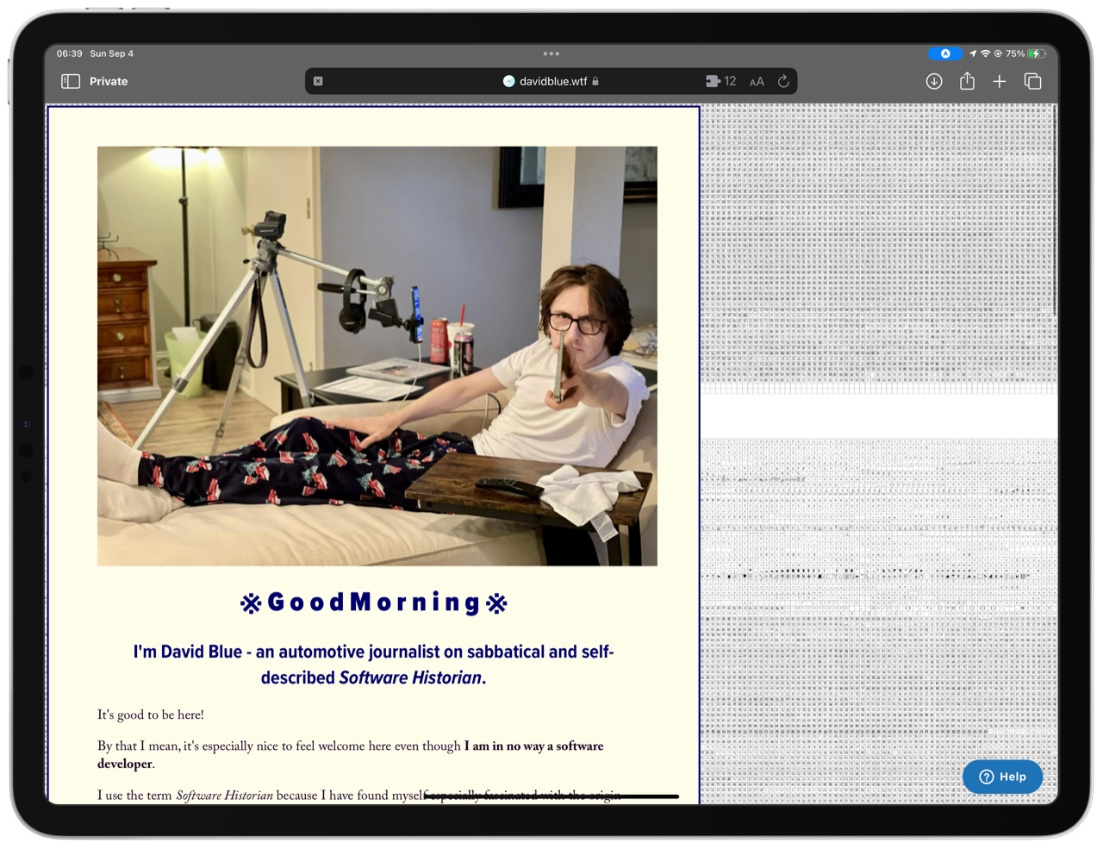
Task: Tap the blue keyboard indicator in status bar
Action: click(944, 53)
